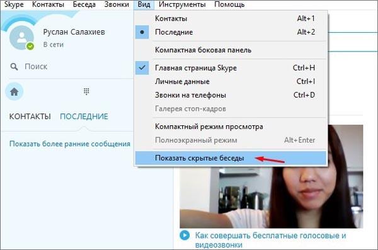Click the profile avatar picture
Image resolution: width=378 pixels, height=250 pixels.
click(x=21, y=38)
